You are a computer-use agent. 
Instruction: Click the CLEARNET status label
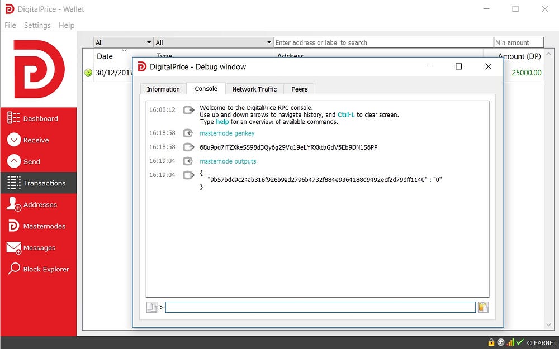click(x=542, y=343)
